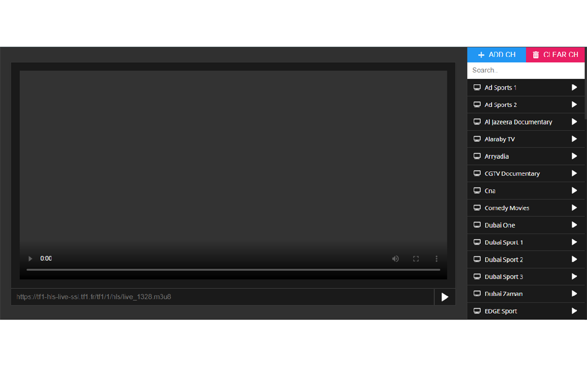
Task: Click the TV icon beside Dubai Zaman
Action: 476,294
